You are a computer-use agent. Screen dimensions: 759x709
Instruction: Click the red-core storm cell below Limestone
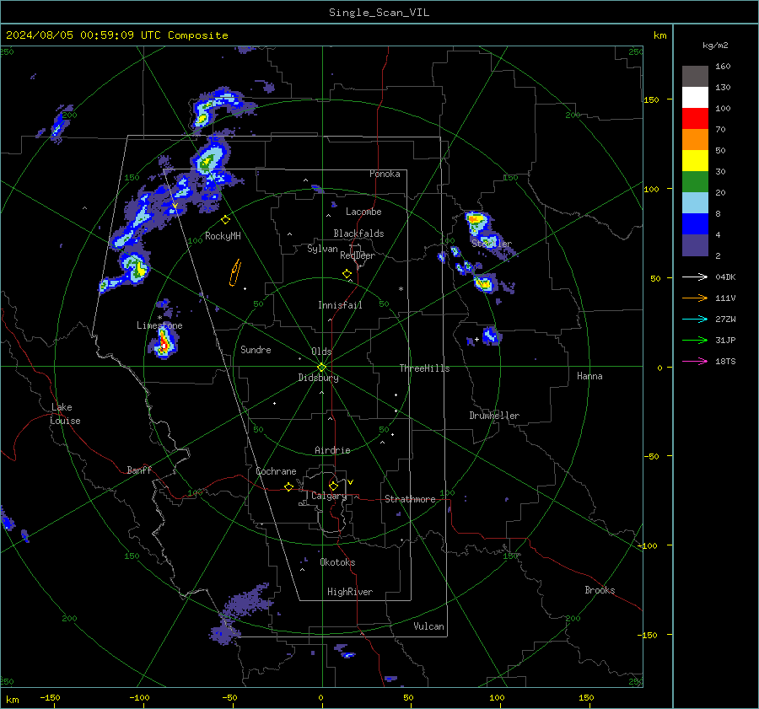point(164,343)
